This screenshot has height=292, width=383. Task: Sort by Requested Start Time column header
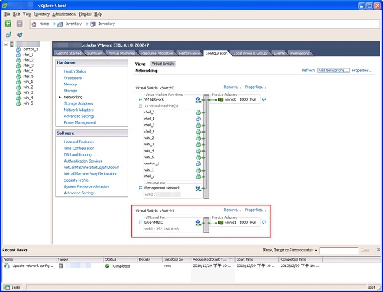(213, 259)
